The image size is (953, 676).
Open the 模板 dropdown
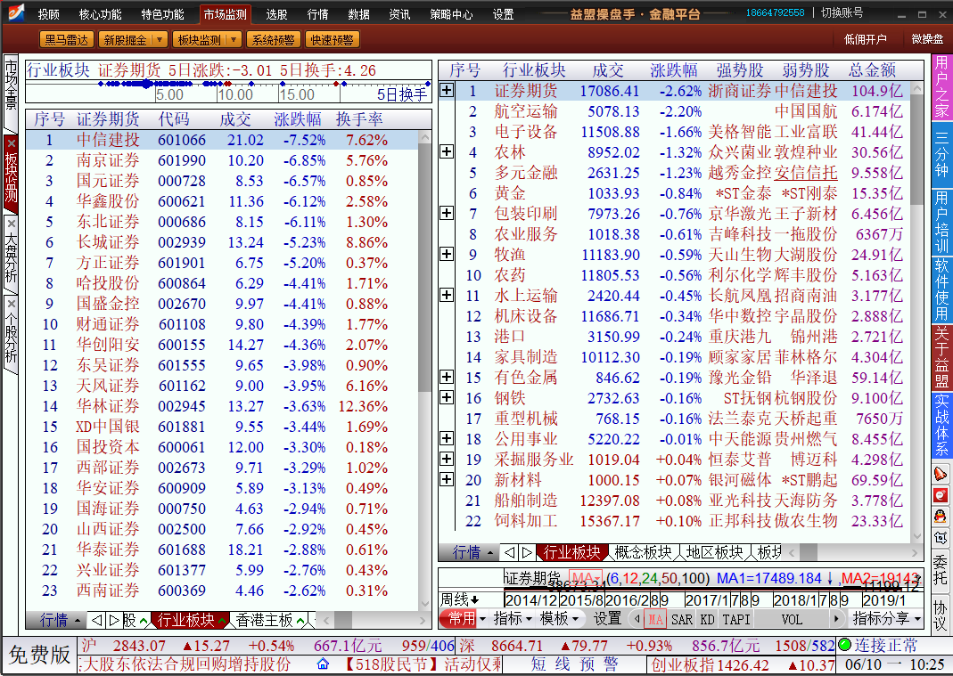point(559,619)
